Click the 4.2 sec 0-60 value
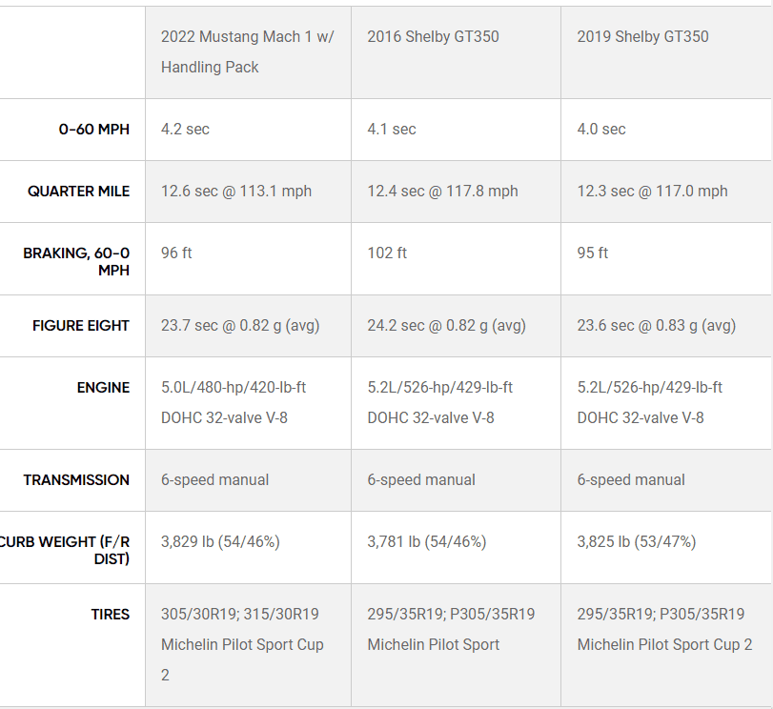 185,130
